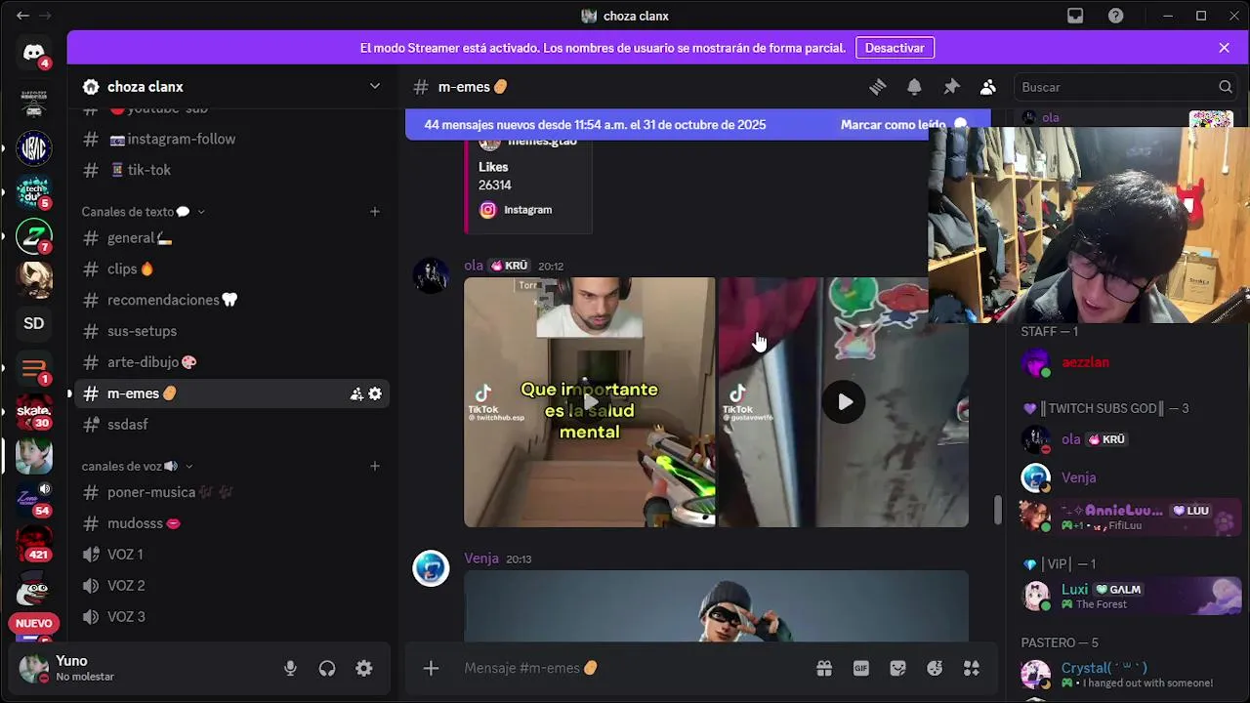Image resolution: width=1250 pixels, height=703 pixels.
Task: Open ola's profile from message username
Action: pos(474,266)
